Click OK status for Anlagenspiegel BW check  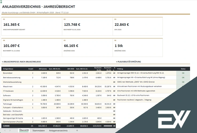click(x=183, y=73)
